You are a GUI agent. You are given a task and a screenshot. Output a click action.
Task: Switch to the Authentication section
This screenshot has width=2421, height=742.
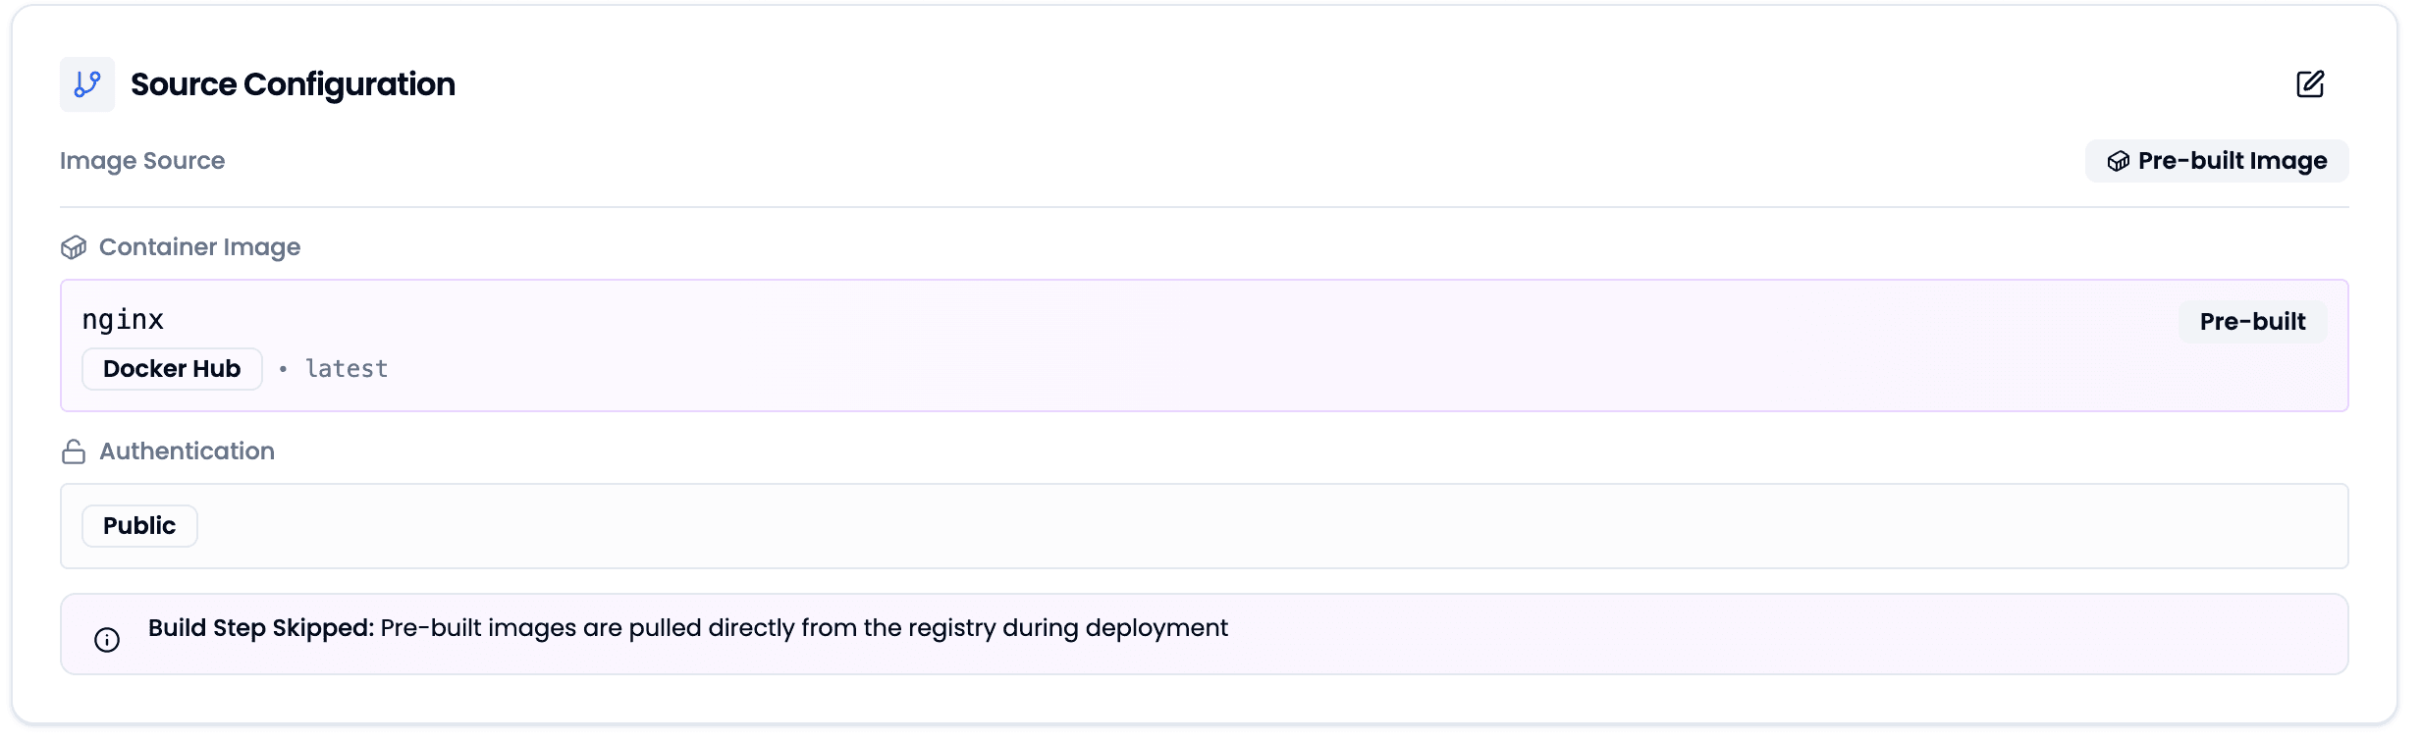click(x=186, y=451)
